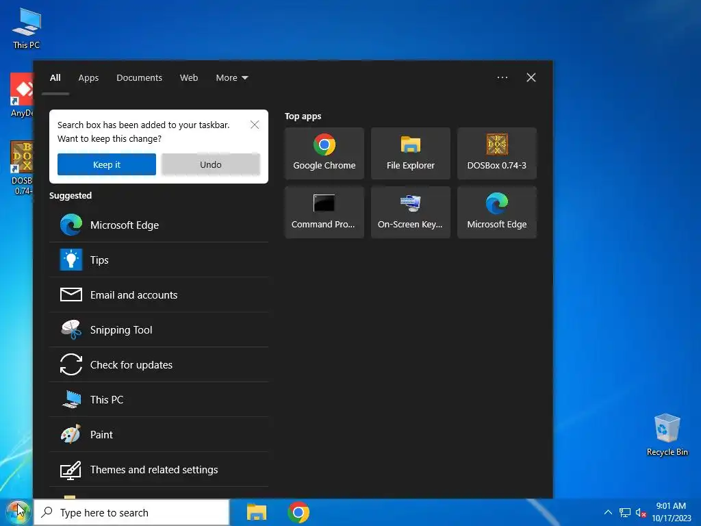The height and width of the screenshot is (526, 701).
Task: Open On-Screen Keyboard tile
Action: [x=411, y=212]
